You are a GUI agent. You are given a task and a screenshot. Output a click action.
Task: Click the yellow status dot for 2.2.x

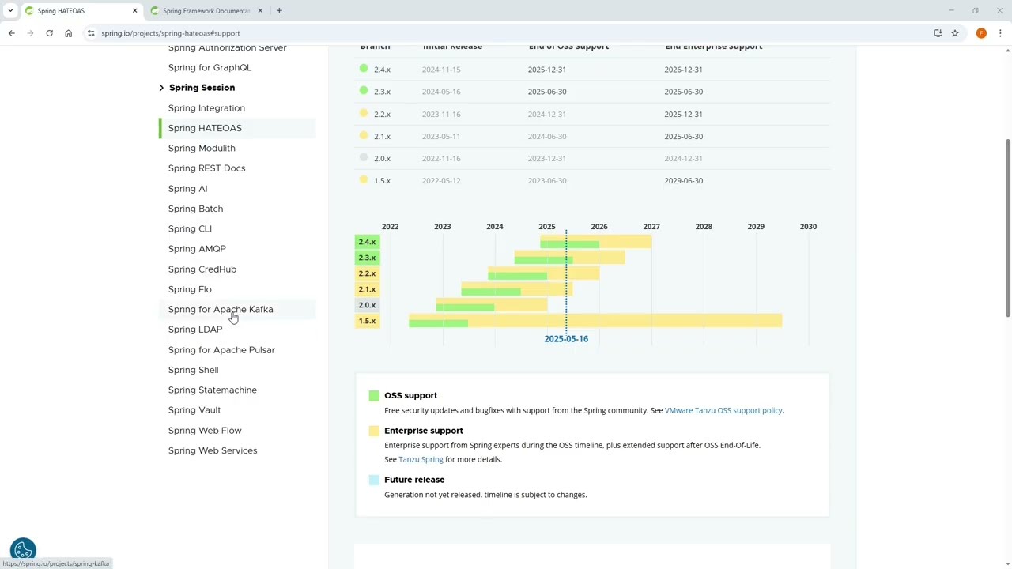[364, 113]
